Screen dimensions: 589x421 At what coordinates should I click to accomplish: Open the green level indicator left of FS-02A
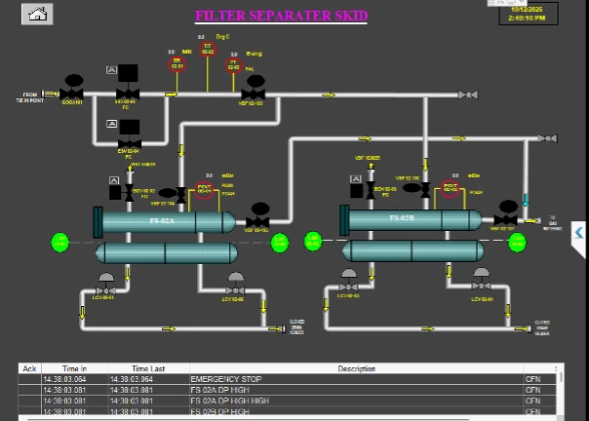point(60,243)
